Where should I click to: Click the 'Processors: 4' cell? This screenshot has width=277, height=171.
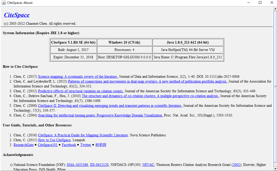tap(124, 50)
